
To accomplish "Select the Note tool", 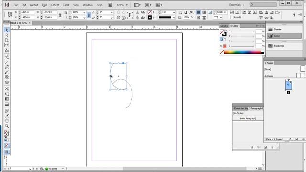I will [7, 111].
